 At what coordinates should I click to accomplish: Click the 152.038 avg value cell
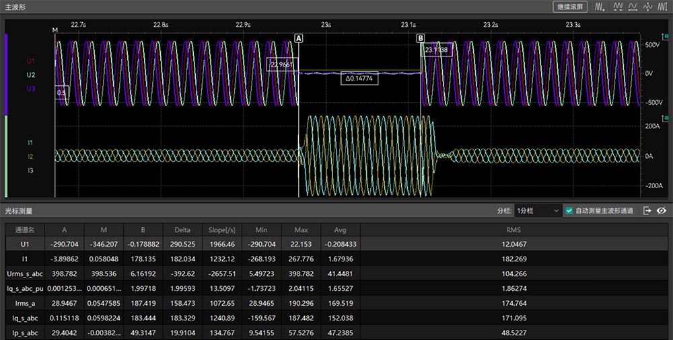click(341, 318)
